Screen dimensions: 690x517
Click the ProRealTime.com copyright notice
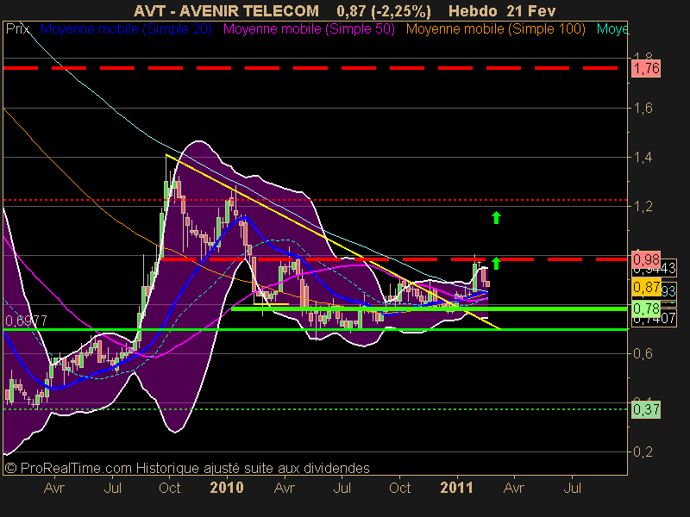(x=187, y=468)
